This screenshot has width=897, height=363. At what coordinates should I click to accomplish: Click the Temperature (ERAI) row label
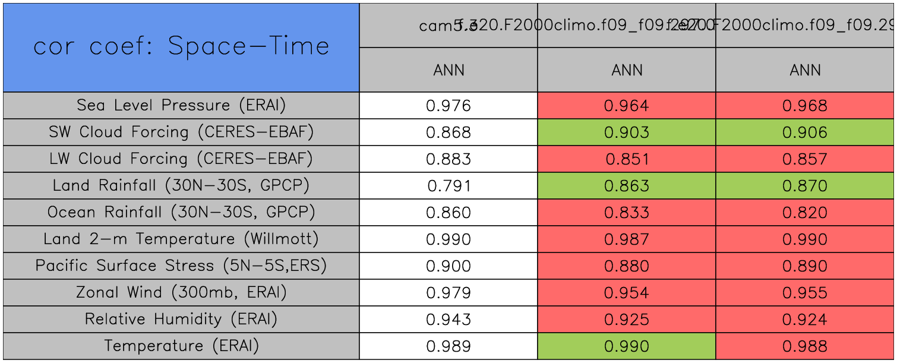pyautogui.click(x=181, y=346)
